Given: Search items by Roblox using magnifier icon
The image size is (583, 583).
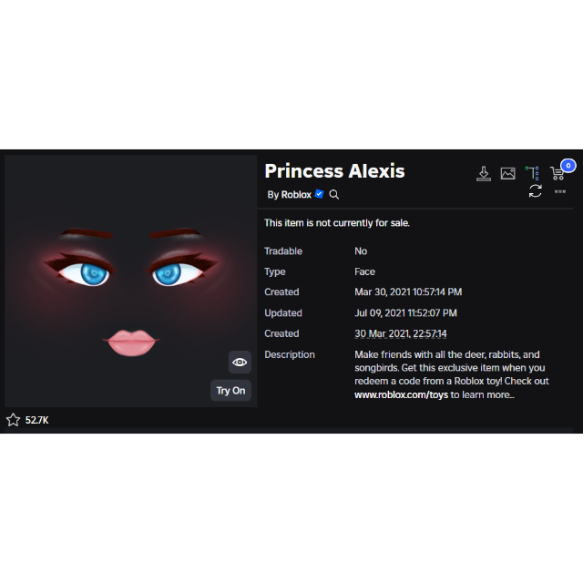Looking at the screenshot, I should coord(334,194).
